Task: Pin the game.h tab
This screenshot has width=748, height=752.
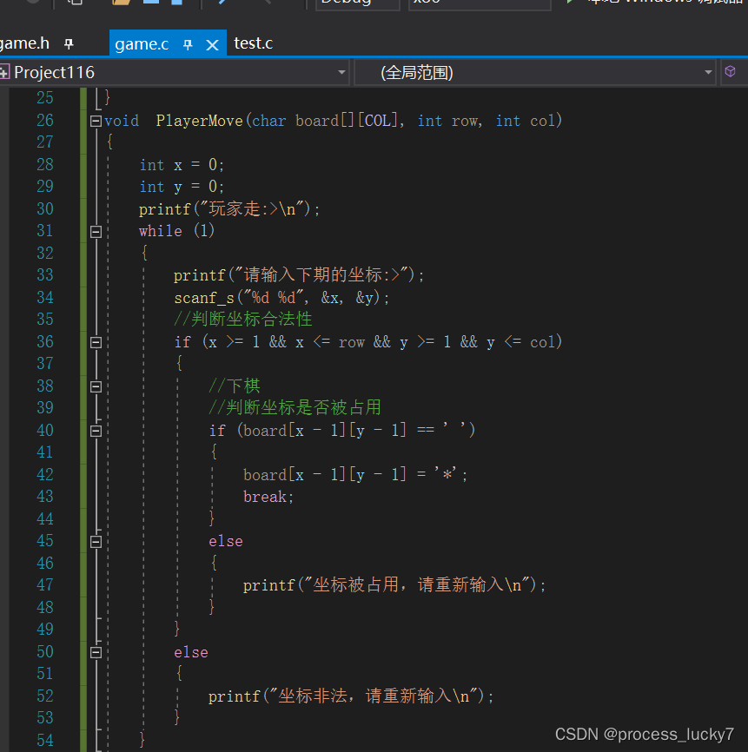Action: pyautogui.click(x=70, y=44)
